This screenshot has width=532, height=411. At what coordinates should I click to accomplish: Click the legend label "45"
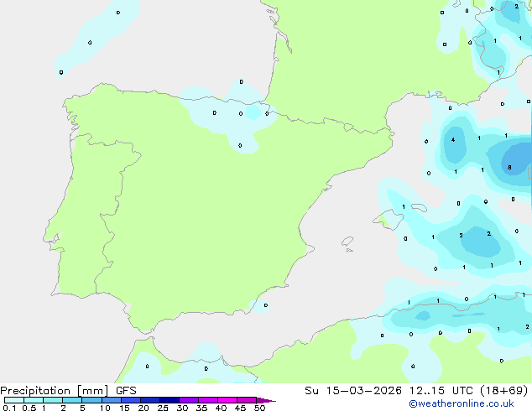click(x=240, y=408)
